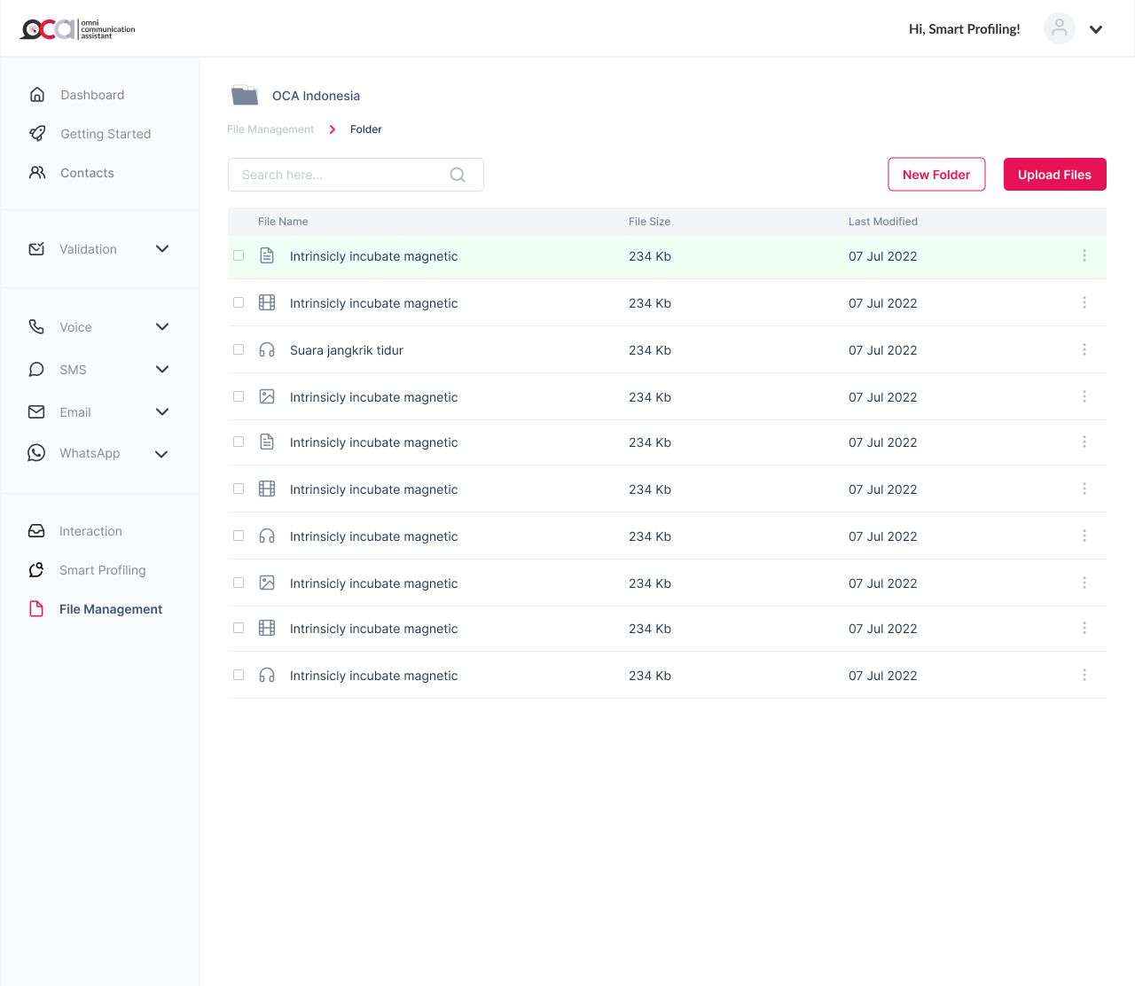Viewport: 1135px width, 986px height.
Task: Click the rocket icon for Getting Started
Action: click(x=37, y=134)
